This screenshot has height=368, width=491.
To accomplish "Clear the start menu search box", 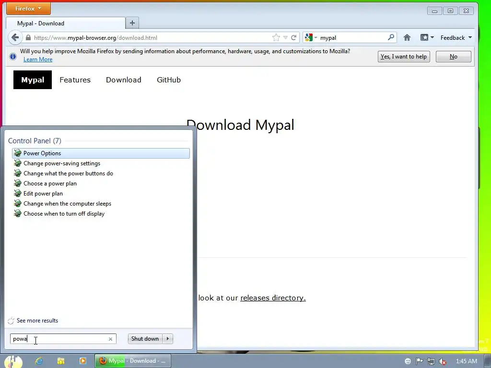I will tap(110, 339).
